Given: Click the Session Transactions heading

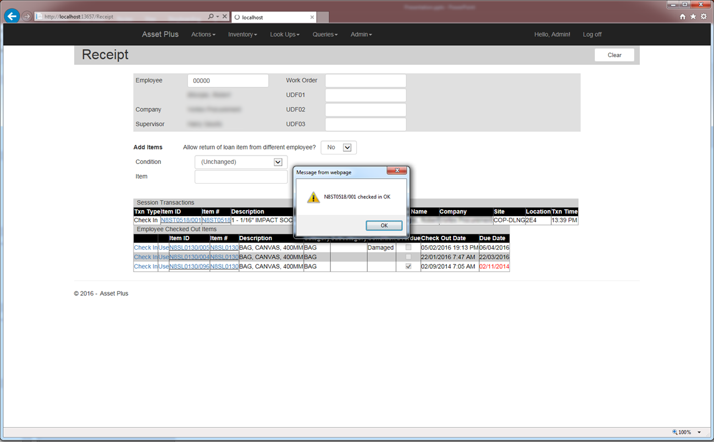Looking at the screenshot, I should (165, 203).
